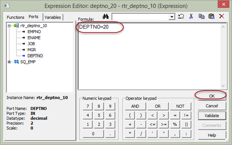232x145 pixels.
Task: Insert a closing parenthesis
Action: pos(141,115)
